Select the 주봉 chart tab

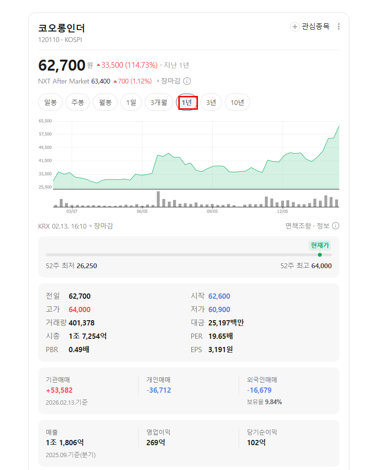[x=77, y=103]
